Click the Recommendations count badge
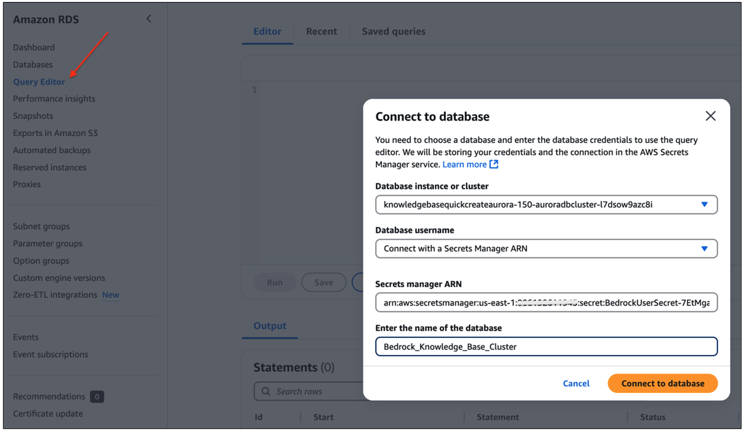Image resolution: width=746 pixels, height=432 pixels. [x=97, y=396]
